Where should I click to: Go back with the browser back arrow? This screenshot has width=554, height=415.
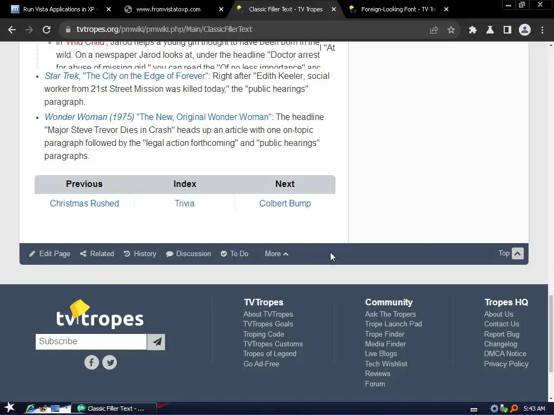12,30
